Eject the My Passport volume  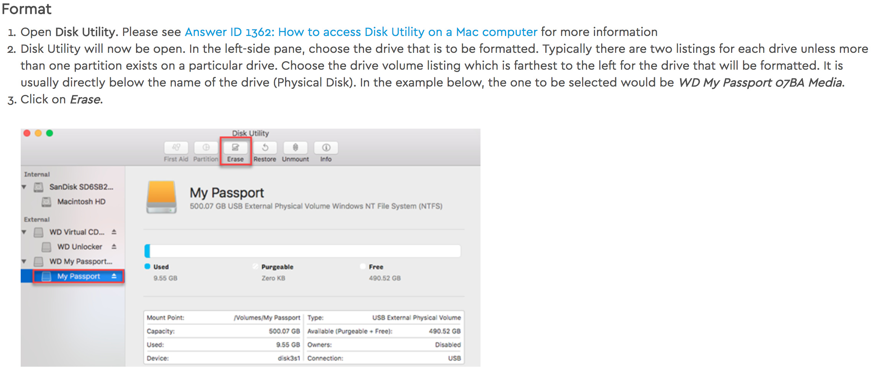click(114, 276)
